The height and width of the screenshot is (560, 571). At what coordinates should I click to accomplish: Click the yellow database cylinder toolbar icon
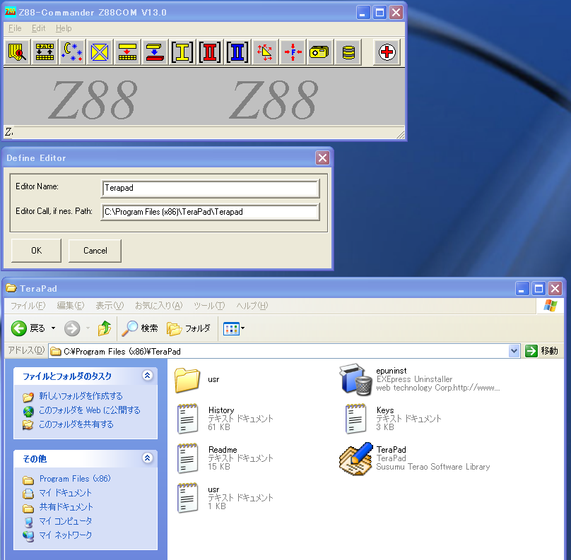coord(348,52)
